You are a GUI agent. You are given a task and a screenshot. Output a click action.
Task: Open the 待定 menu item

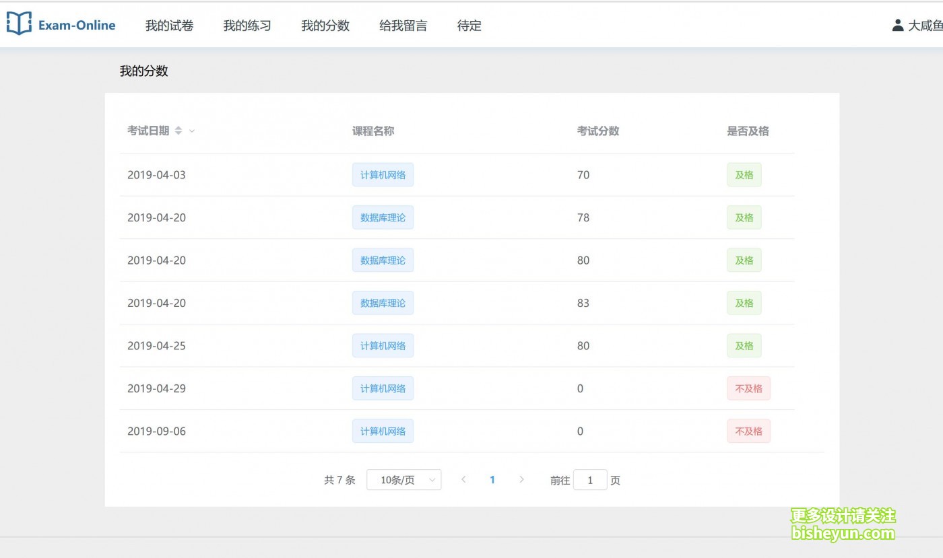(x=469, y=26)
